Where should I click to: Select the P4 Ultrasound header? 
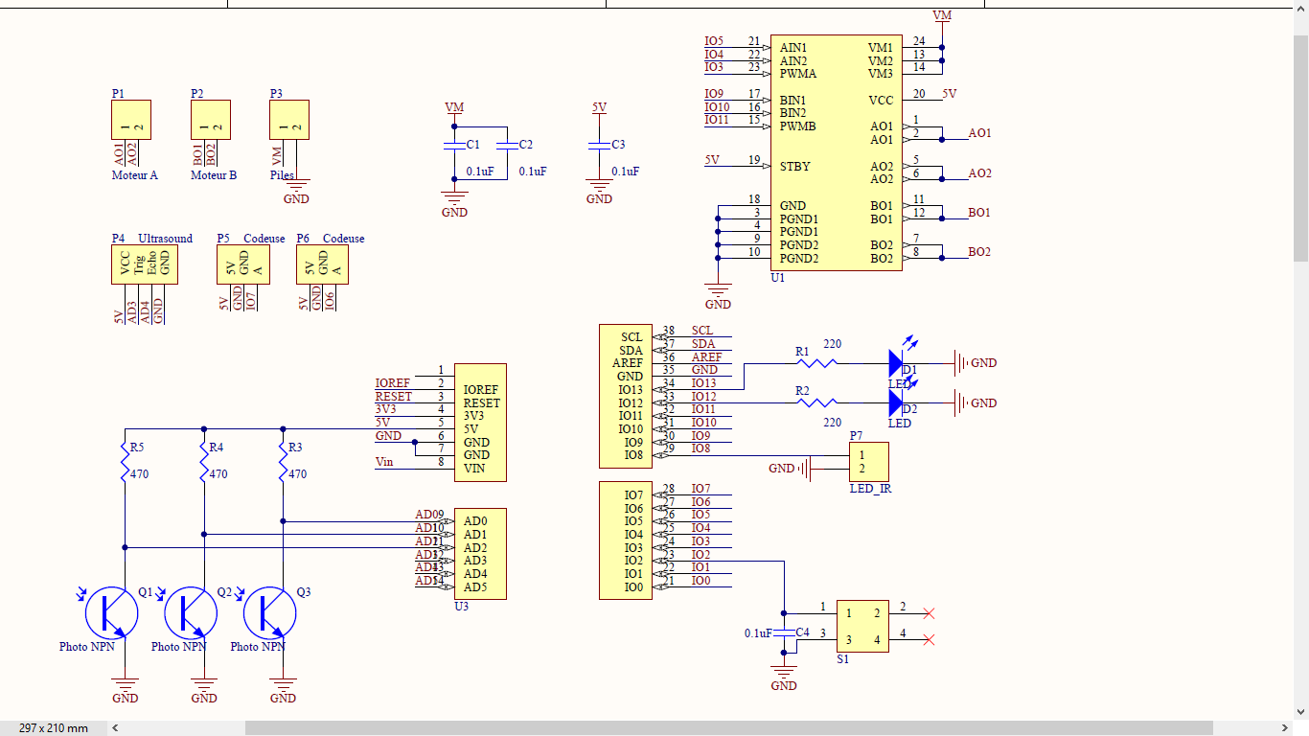click(144, 264)
